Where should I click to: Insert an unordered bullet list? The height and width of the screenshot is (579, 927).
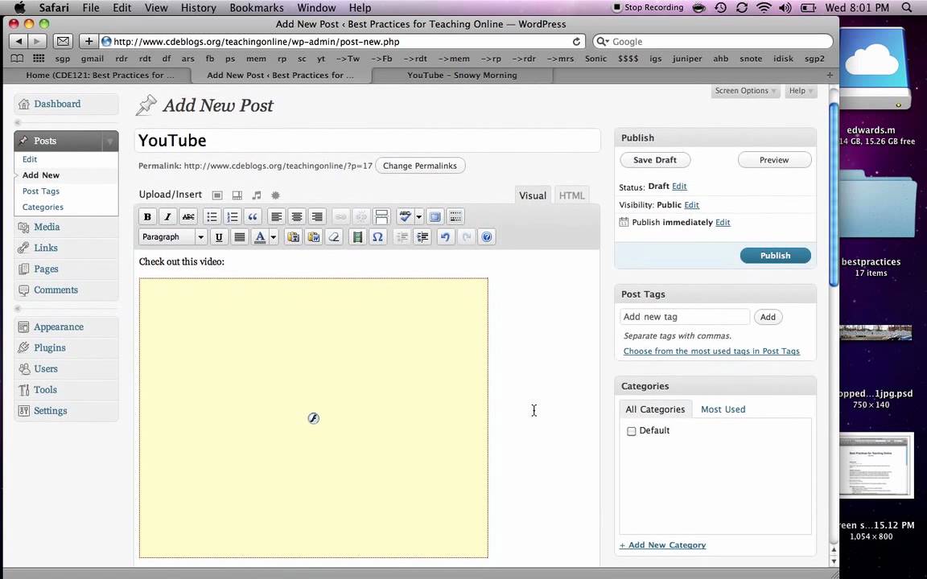(x=212, y=217)
